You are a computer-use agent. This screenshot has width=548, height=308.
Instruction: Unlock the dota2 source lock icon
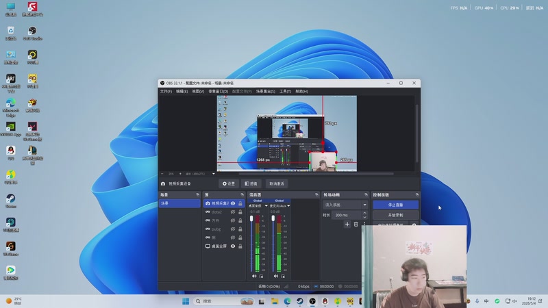(x=240, y=212)
